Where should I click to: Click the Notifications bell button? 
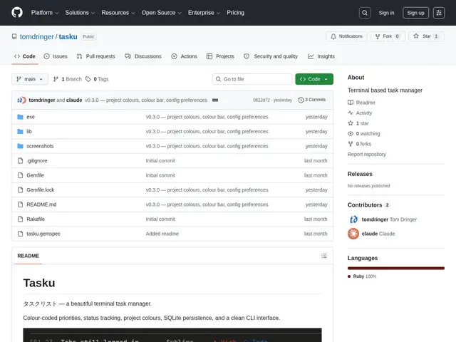[x=347, y=36]
